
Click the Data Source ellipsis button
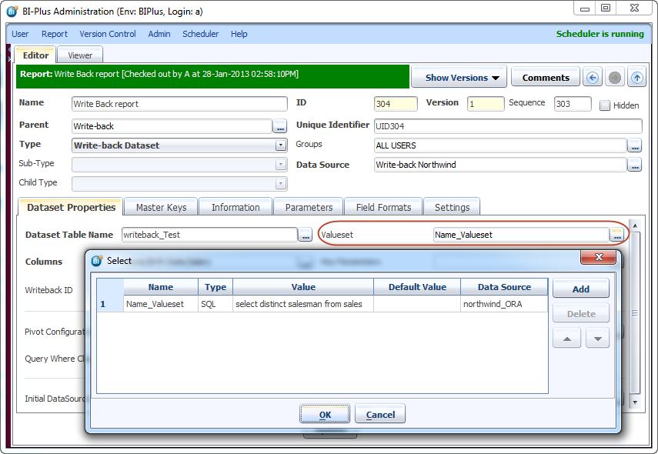pos(634,165)
